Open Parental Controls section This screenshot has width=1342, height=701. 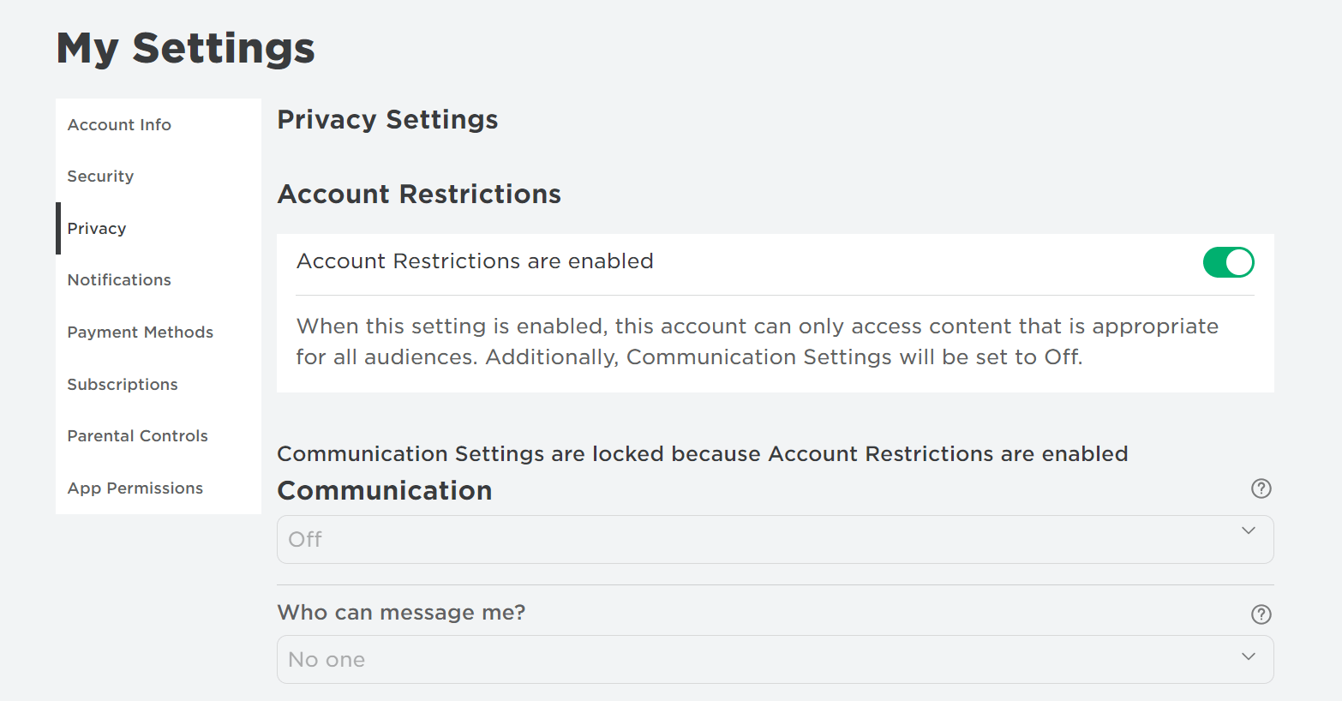click(137, 436)
